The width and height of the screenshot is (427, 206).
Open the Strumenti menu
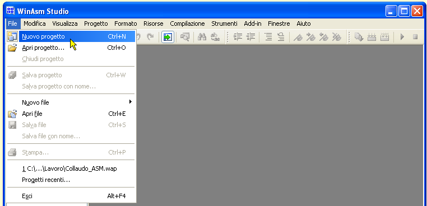point(224,24)
